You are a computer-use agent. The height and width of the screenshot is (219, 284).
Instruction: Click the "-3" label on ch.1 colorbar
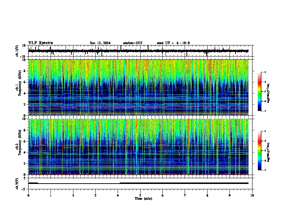click(x=264, y=72)
